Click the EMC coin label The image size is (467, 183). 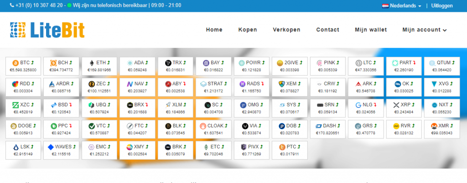point(101,147)
